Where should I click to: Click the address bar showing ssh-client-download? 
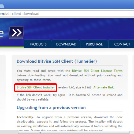(67, 14)
